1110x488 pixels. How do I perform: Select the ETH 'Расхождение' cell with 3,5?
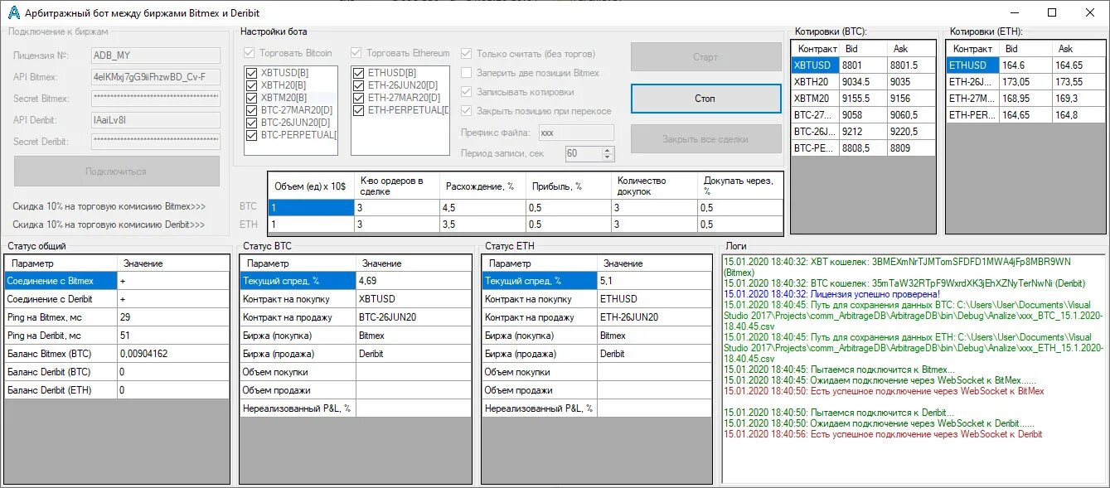482,224
